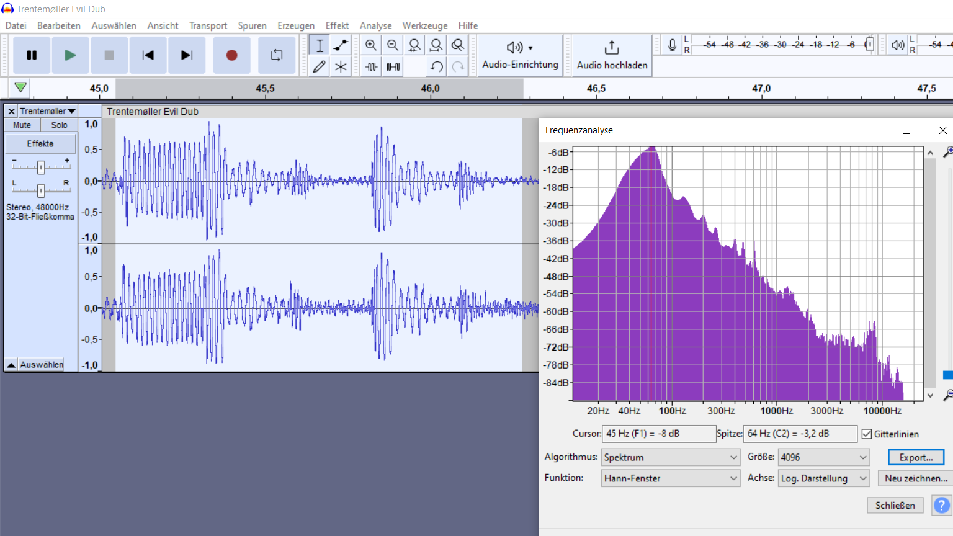Screen dimensions: 953x536
Task: Click the silence audio selection icon
Action: (x=393, y=66)
